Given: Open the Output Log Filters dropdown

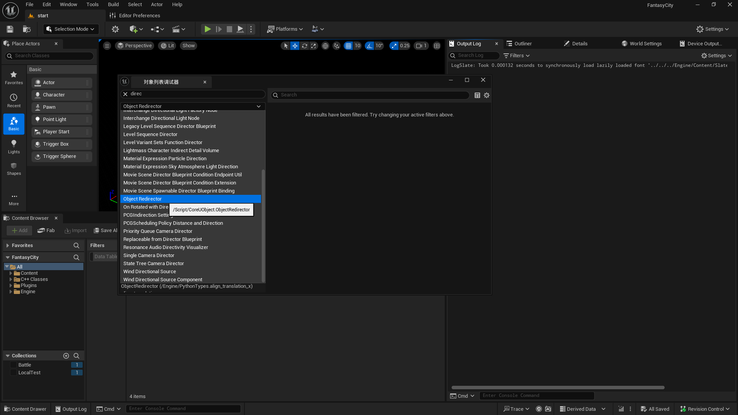Looking at the screenshot, I should pos(517,56).
